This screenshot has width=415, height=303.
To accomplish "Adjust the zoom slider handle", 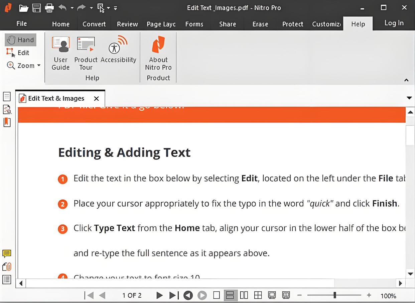I will point(334,295).
